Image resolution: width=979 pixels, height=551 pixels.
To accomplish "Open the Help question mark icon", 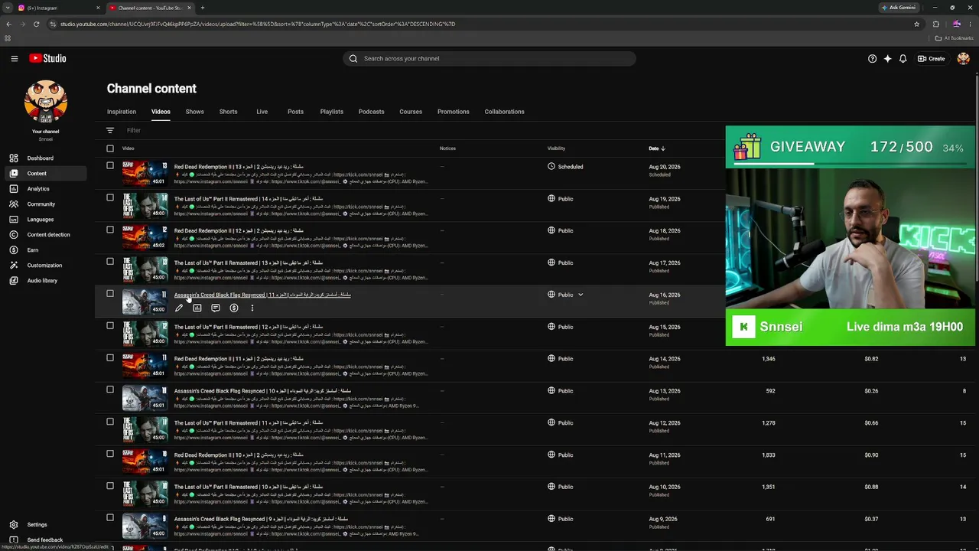I will pos(872,58).
